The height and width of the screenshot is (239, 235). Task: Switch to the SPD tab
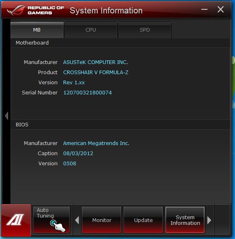pos(145,30)
